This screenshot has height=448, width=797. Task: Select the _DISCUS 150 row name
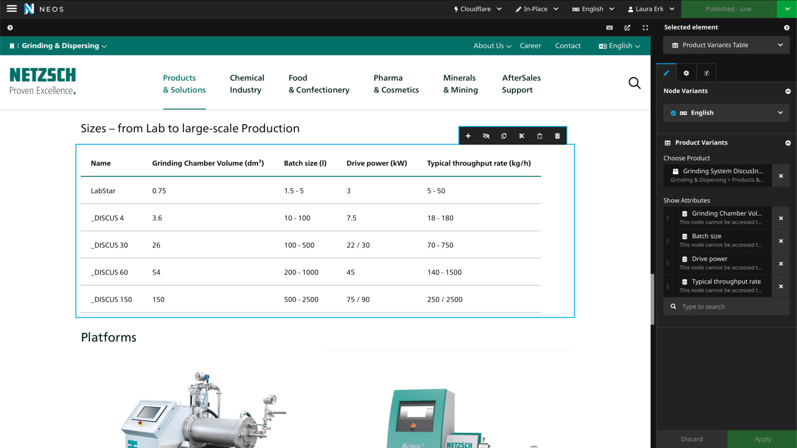(111, 300)
